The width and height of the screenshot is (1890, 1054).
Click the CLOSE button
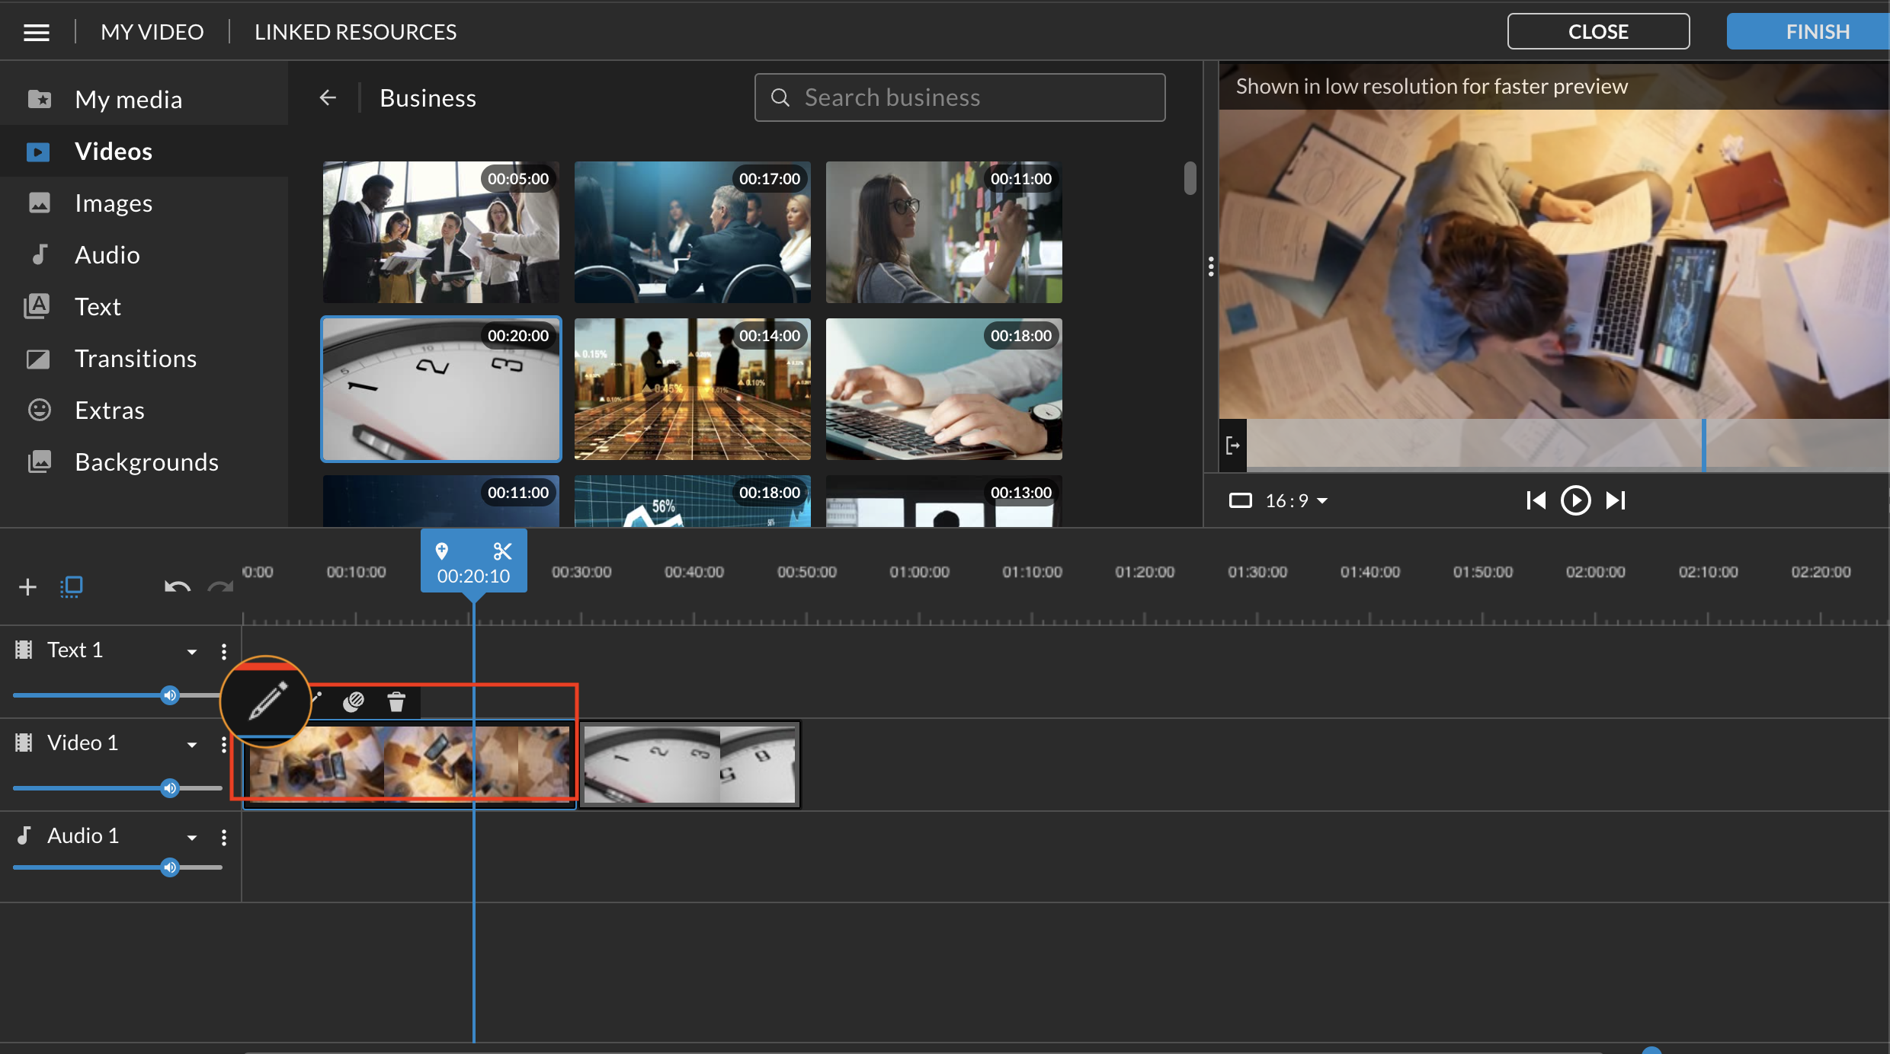point(1598,31)
